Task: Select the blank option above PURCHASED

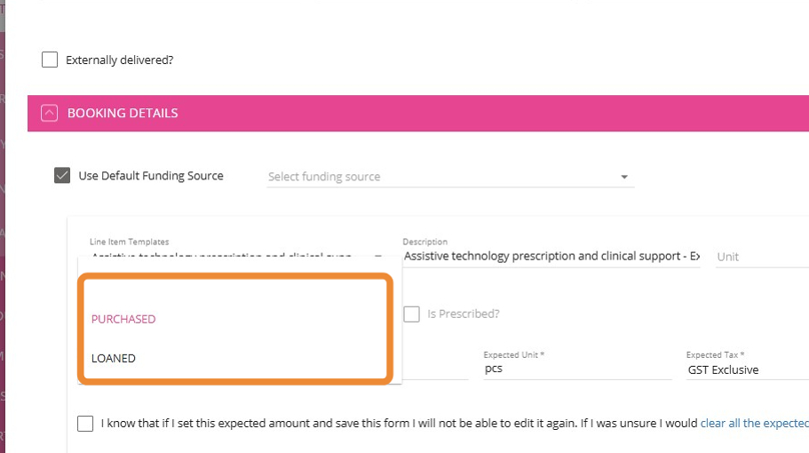Action: [235, 290]
